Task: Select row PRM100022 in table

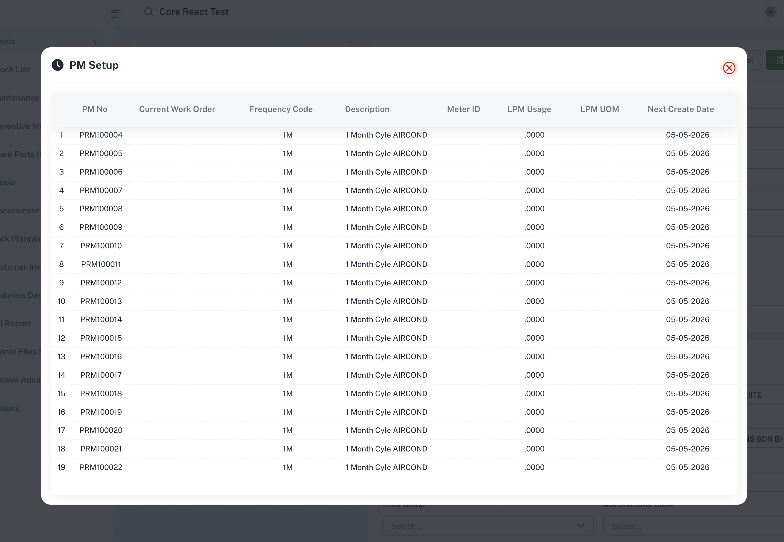Action: pos(101,467)
